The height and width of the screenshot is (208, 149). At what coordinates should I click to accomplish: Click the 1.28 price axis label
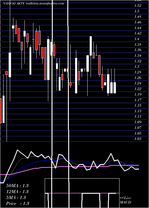click(138, 72)
